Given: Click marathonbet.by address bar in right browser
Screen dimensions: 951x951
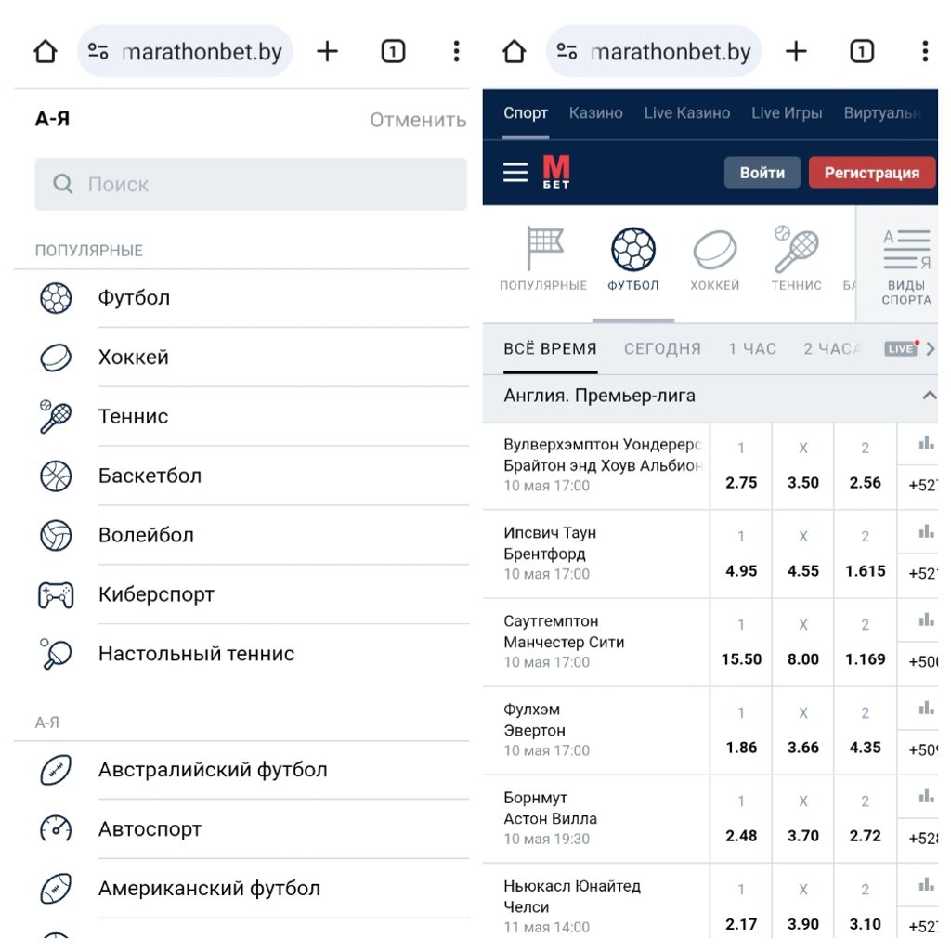Looking at the screenshot, I should point(654,52).
